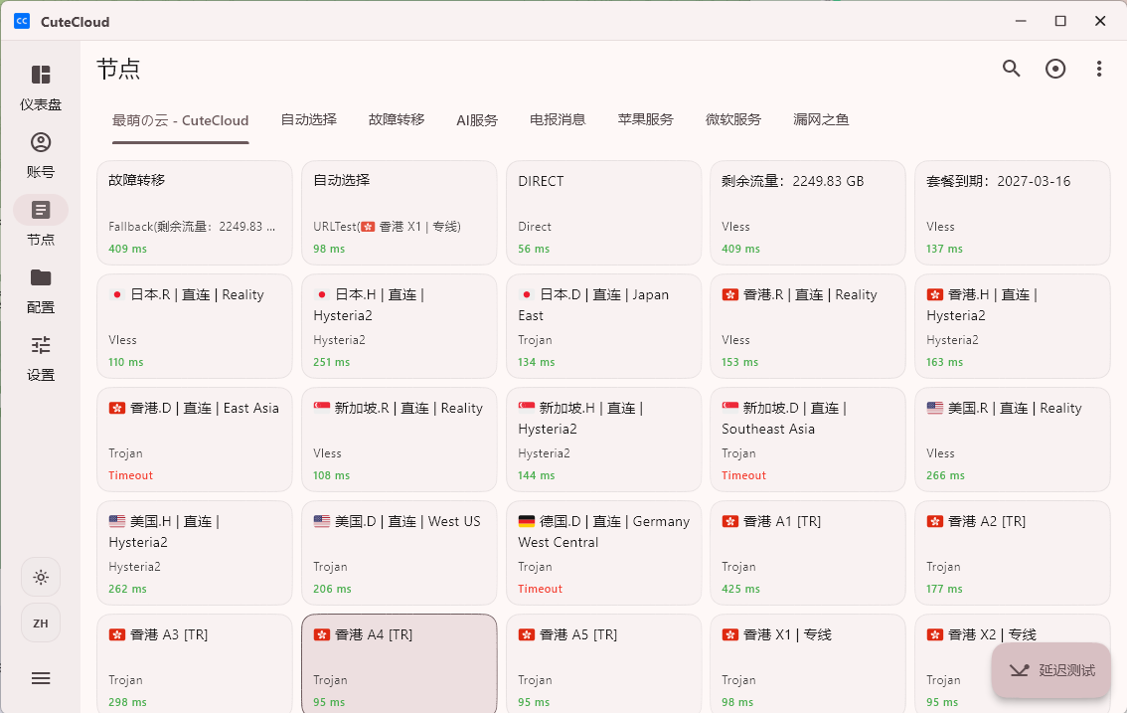
Task: Click the search magnifier icon
Action: [x=1011, y=69]
